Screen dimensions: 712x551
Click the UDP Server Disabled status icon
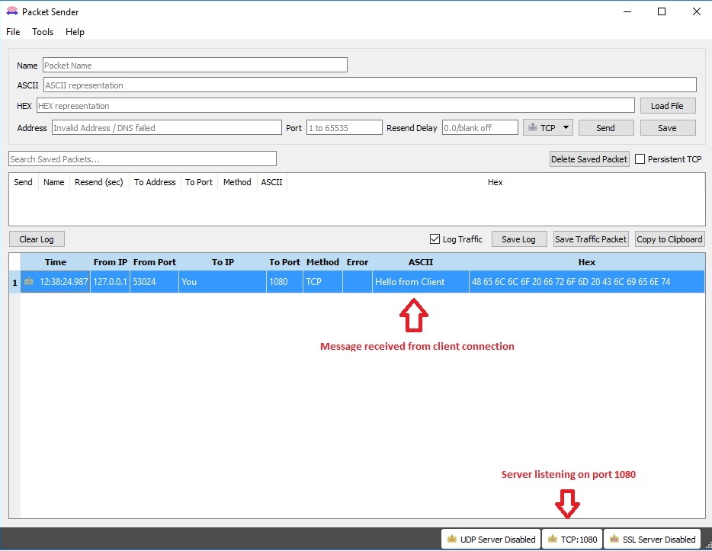coord(451,539)
